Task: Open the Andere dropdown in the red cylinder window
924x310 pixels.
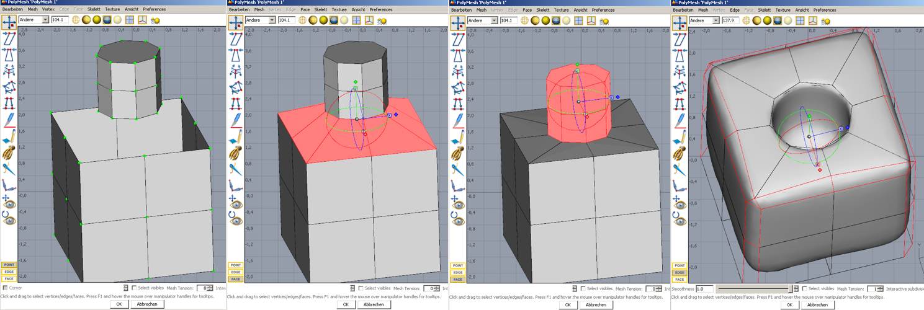Action: pyautogui.click(x=482, y=20)
